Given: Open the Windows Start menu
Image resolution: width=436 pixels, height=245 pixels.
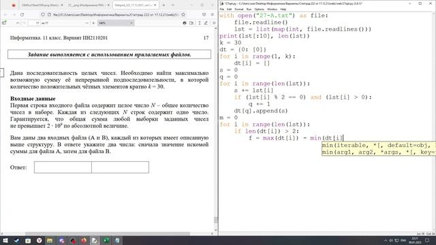Looking at the screenshot, I should point(5,240).
